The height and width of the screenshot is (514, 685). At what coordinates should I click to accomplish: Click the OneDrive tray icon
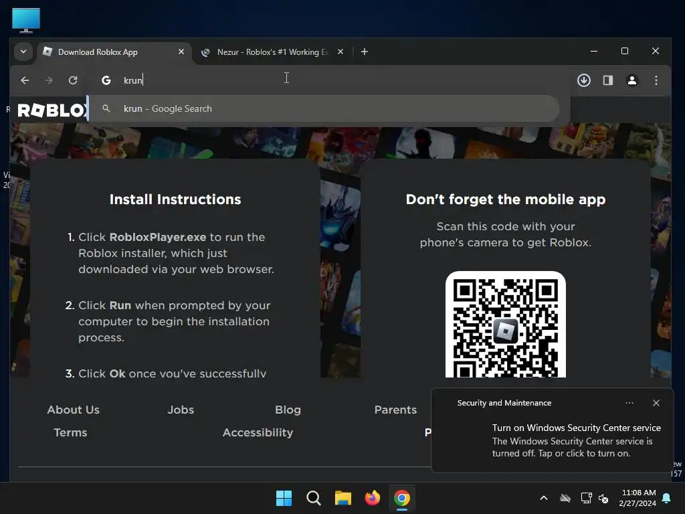[565, 498]
